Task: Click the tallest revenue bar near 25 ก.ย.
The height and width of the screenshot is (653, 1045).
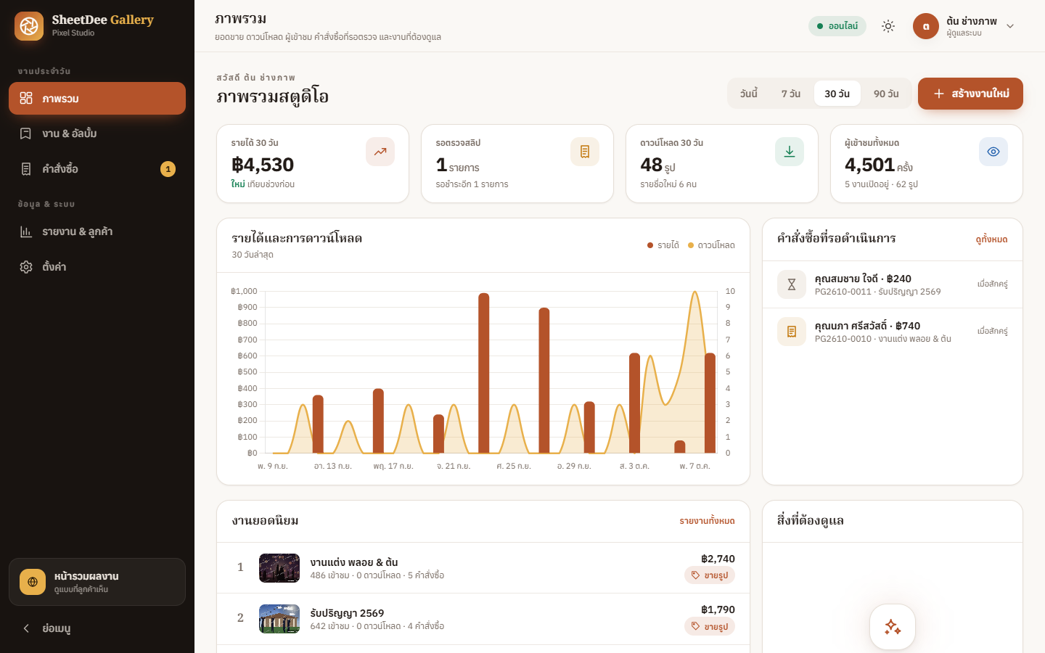Action: click(484, 373)
